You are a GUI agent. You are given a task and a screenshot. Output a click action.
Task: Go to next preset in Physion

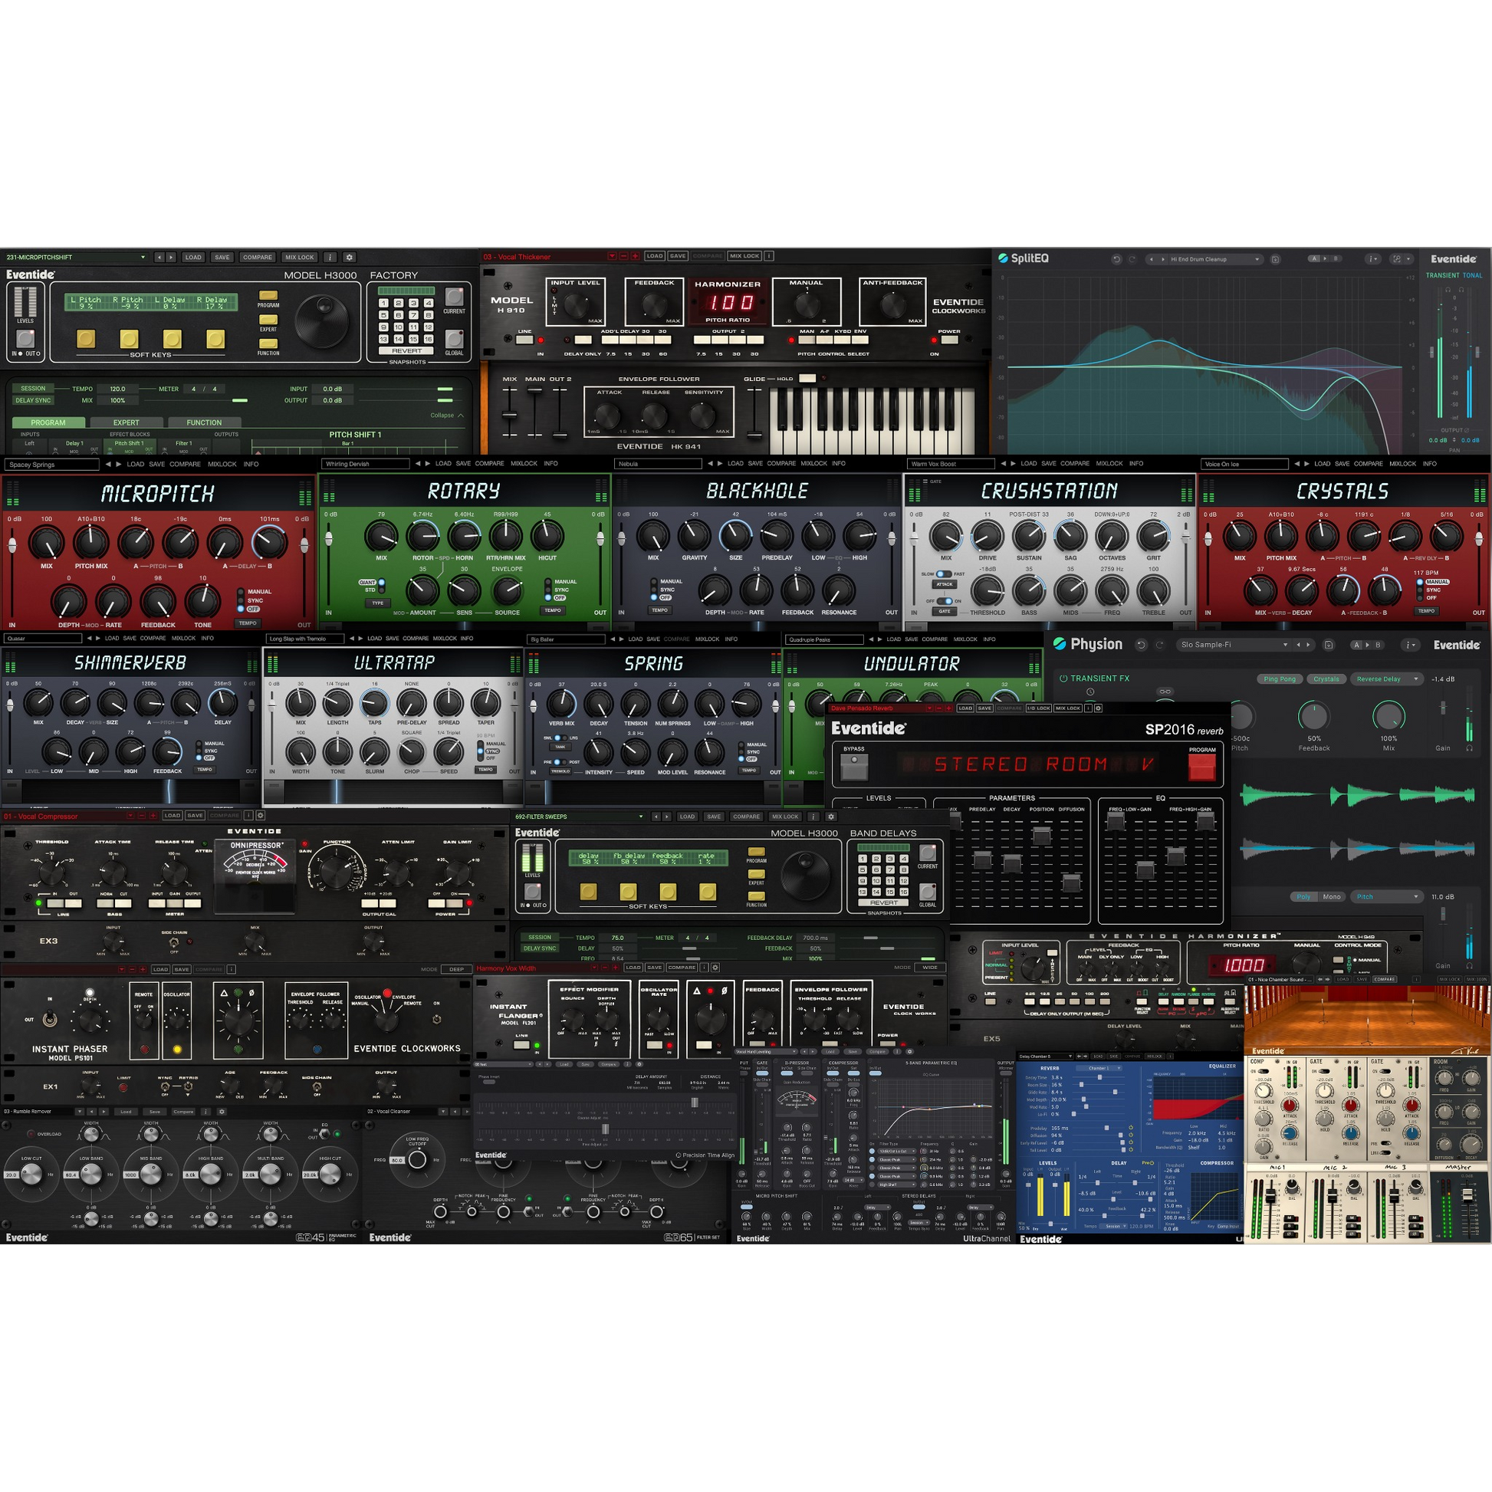point(1309,645)
